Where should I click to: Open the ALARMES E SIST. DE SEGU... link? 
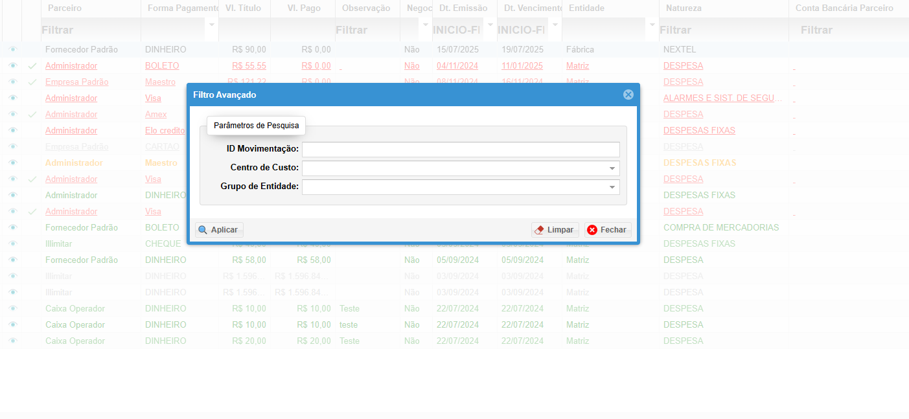722,98
